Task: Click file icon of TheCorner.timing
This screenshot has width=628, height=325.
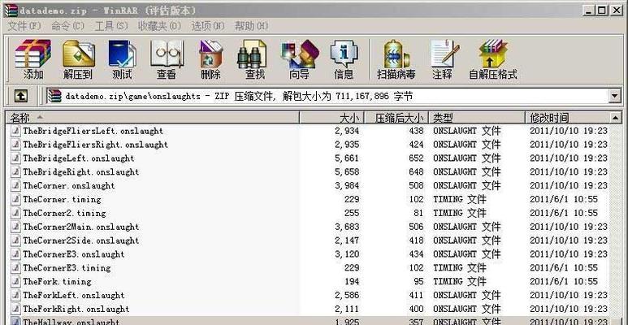Action: (15, 200)
